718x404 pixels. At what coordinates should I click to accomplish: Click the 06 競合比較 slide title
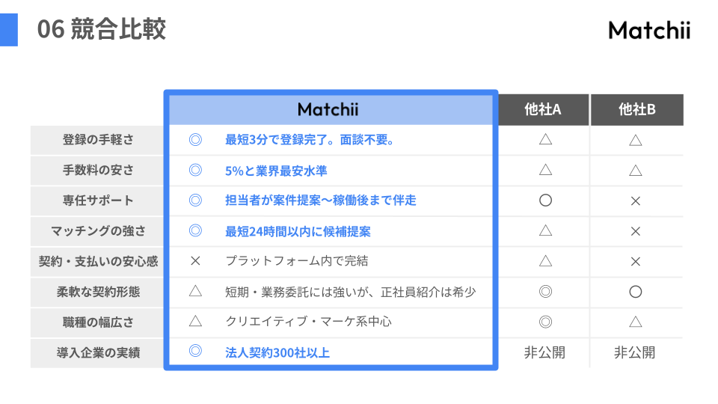coord(102,29)
